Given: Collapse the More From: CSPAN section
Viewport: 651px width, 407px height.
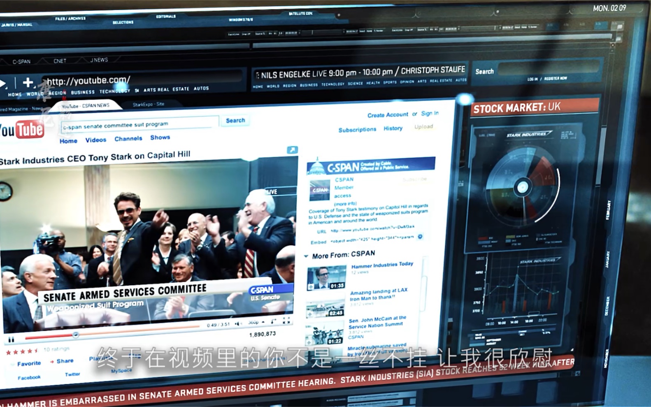Looking at the screenshot, I should point(306,256).
